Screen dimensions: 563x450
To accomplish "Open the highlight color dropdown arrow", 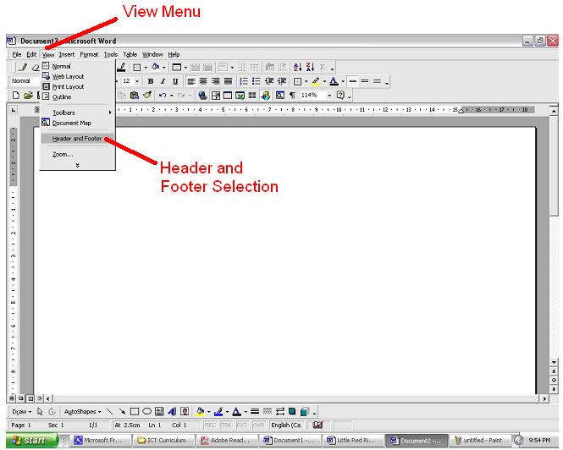I will pyautogui.click(x=324, y=81).
